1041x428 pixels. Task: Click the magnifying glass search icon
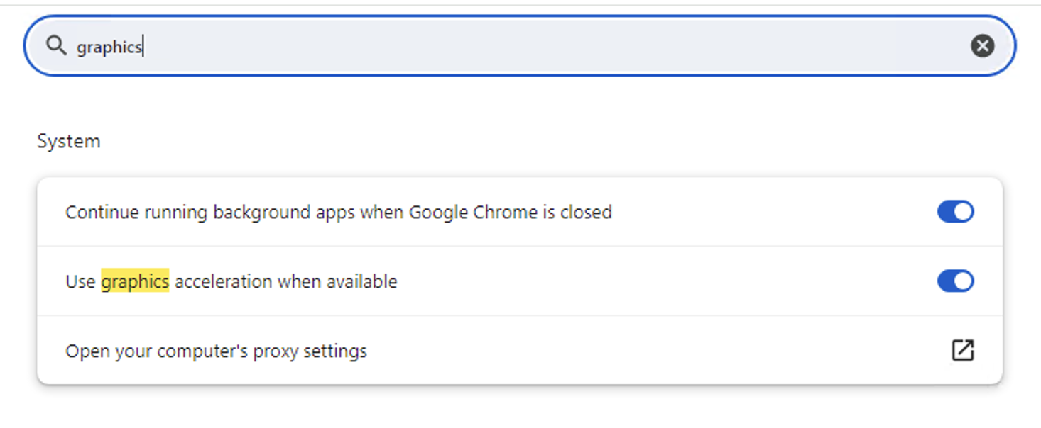click(56, 46)
